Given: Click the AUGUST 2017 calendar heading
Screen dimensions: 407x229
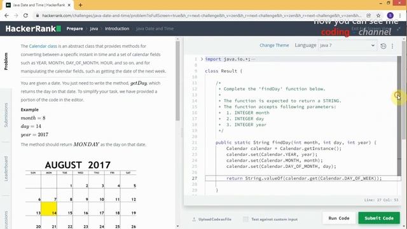Looking at the screenshot, I should [x=78, y=165].
